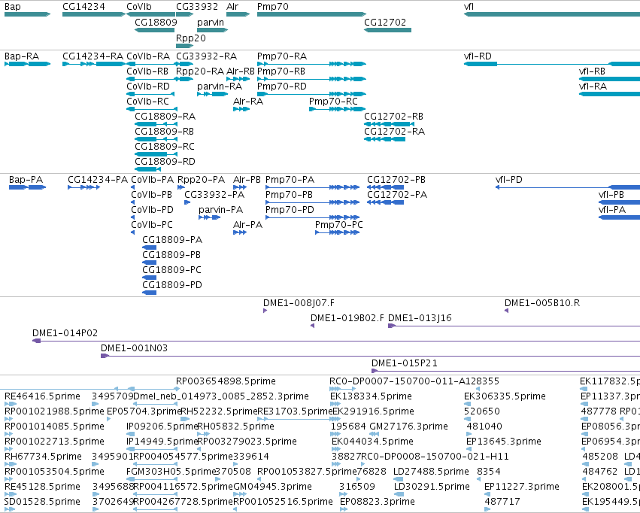Open the Alr-RB transcript label
Screen dimensions: 640x513
pyautogui.click(x=241, y=71)
